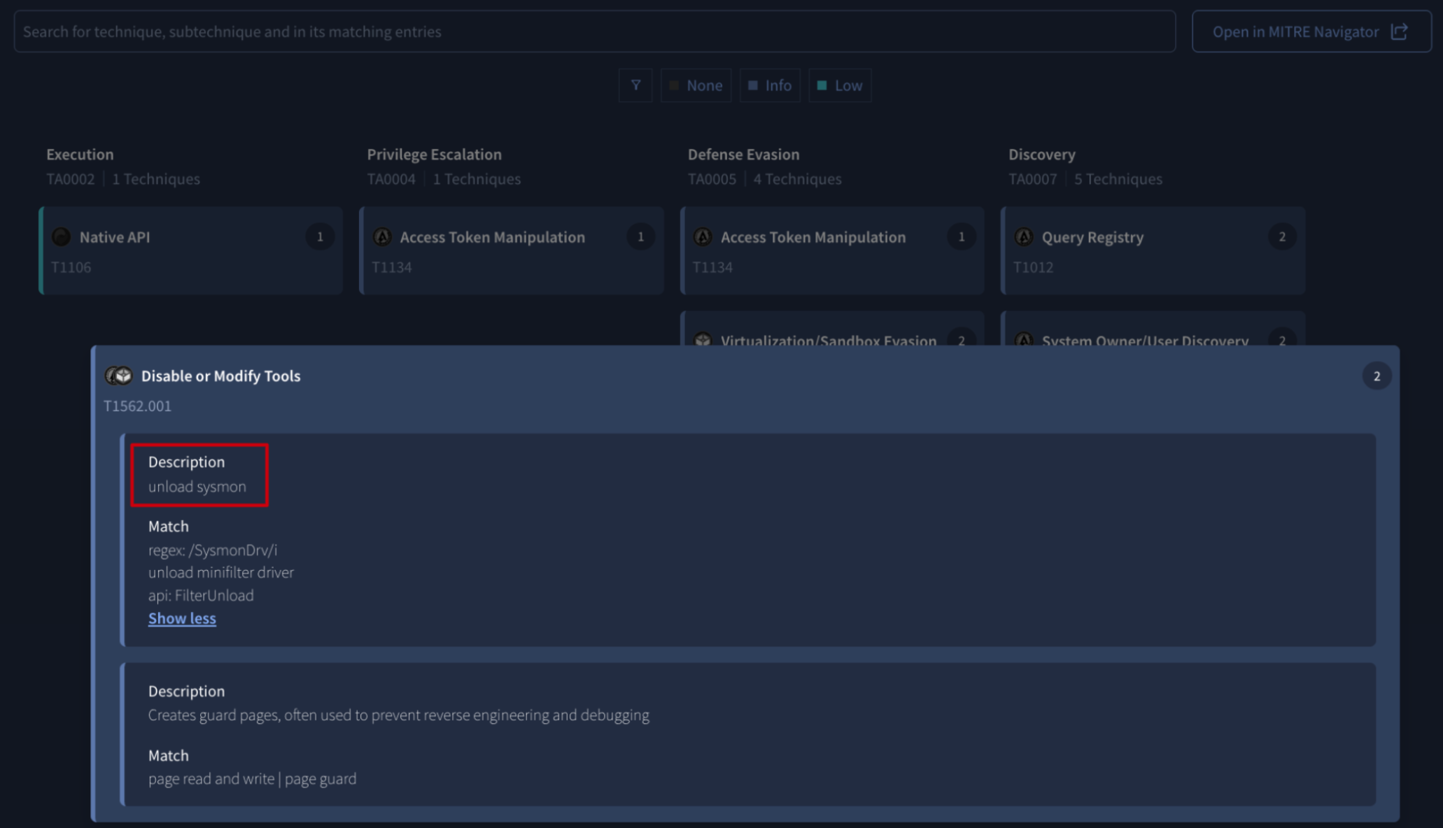Select the Defense Evasion tactic heading

(x=743, y=155)
